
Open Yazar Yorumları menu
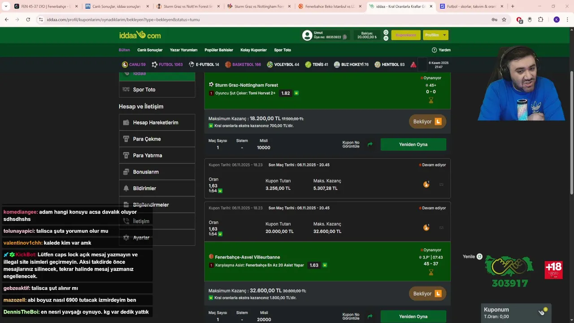click(x=183, y=50)
